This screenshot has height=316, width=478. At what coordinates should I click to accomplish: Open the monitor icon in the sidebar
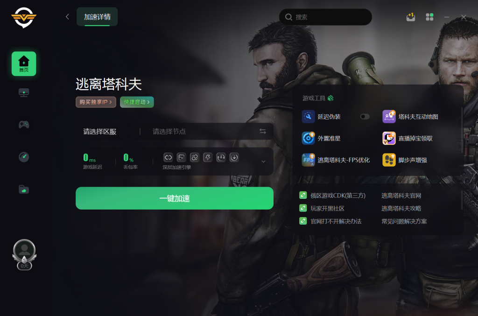coord(24,92)
